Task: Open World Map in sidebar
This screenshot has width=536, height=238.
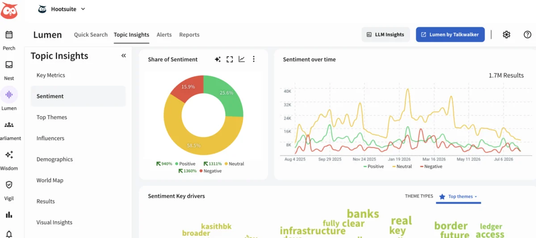Action: 78,180
